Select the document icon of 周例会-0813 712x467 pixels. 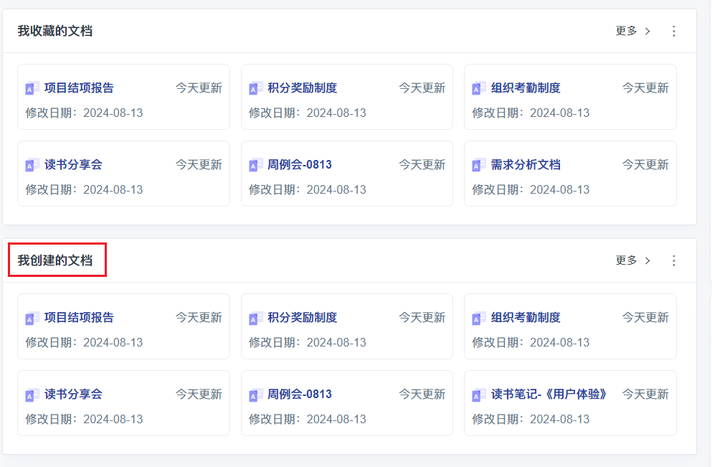click(x=255, y=164)
